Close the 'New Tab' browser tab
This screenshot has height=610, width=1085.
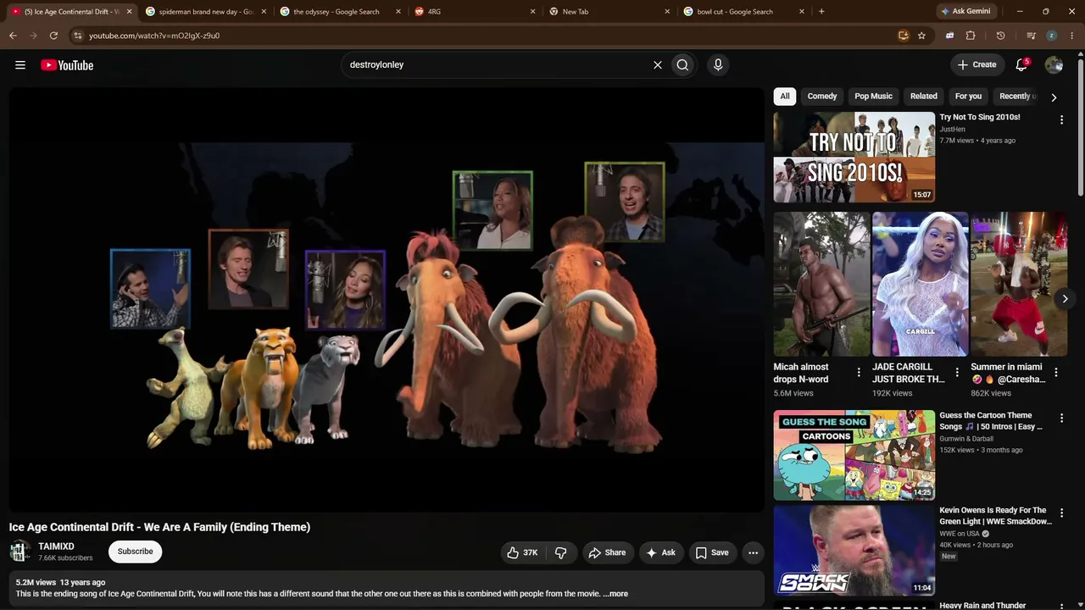coord(667,12)
